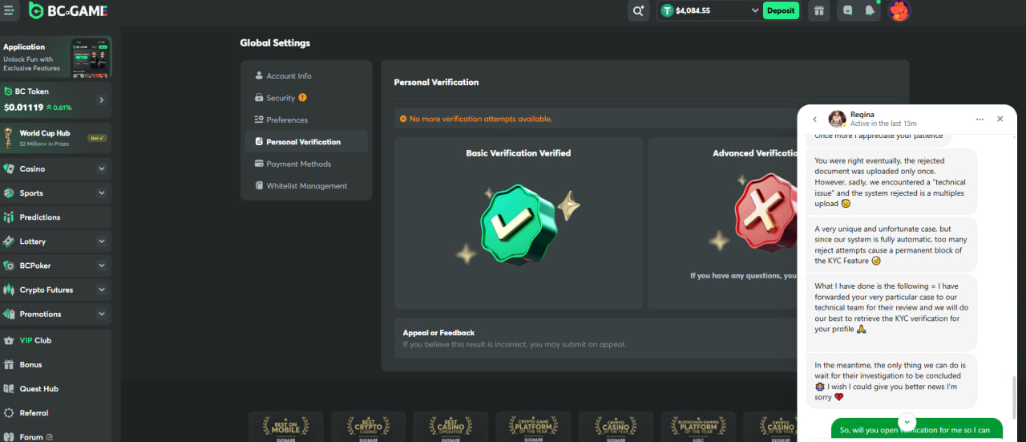
Task: Click the Appeal or Feedback section
Action: [595, 338]
